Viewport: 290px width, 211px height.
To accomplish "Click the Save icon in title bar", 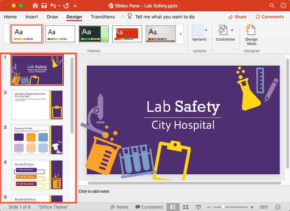I will click(44, 6).
